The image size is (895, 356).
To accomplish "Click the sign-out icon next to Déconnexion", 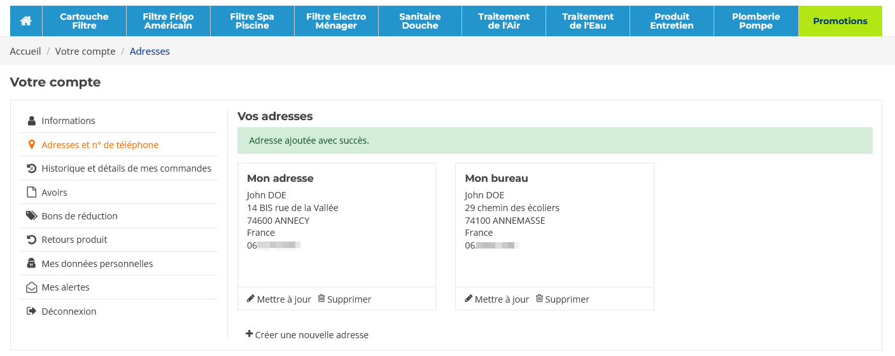I will tap(31, 311).
